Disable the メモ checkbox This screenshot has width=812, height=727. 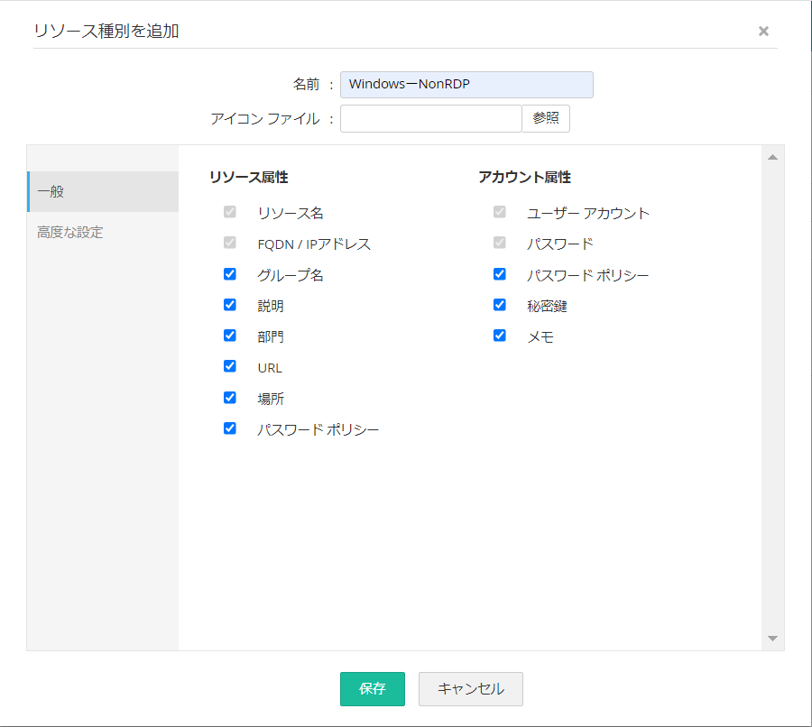(x=500, y=336)
